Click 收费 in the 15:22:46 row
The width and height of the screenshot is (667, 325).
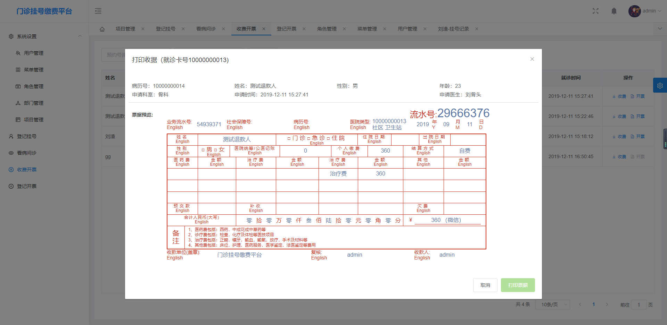point(619,117)
